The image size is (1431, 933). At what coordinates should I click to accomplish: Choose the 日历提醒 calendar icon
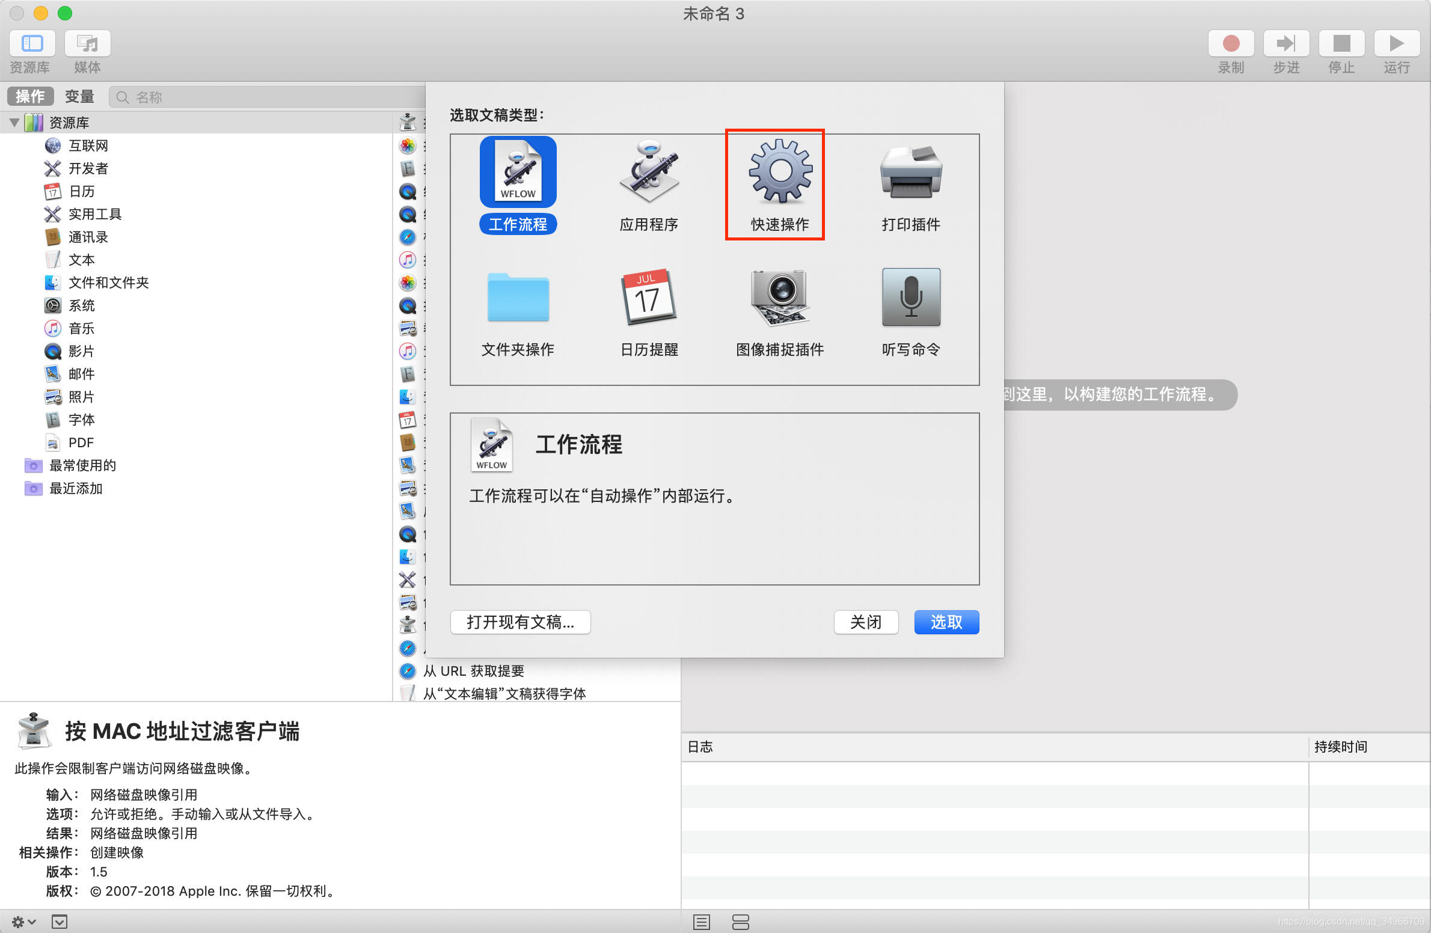649,297
